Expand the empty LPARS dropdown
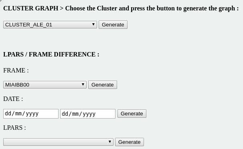The image size is (243, 149). 58,142
